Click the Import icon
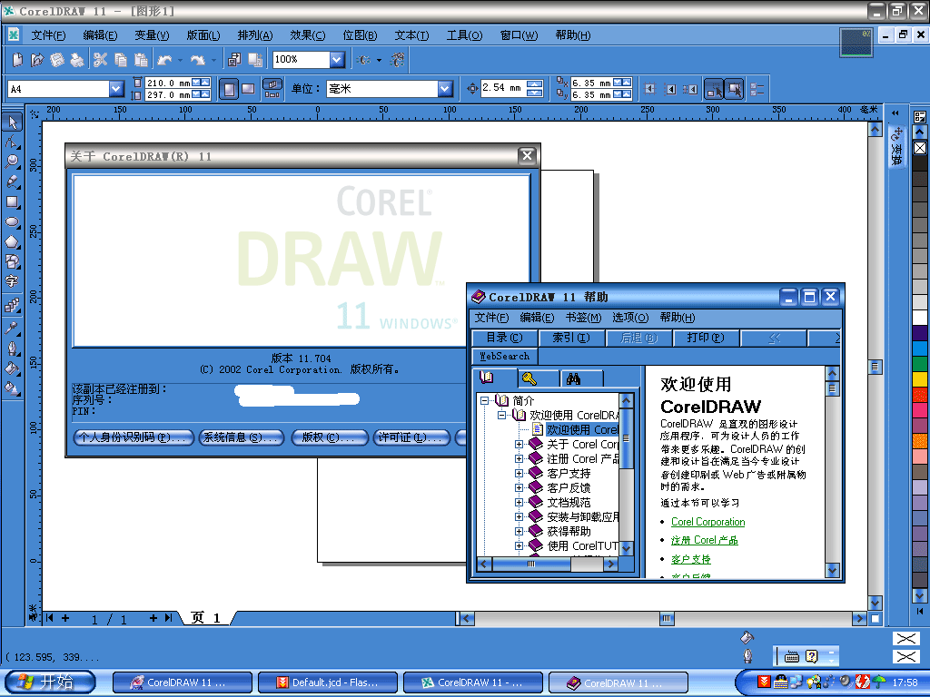This screenshot has width=930, height=697. [x=235, y=59]
